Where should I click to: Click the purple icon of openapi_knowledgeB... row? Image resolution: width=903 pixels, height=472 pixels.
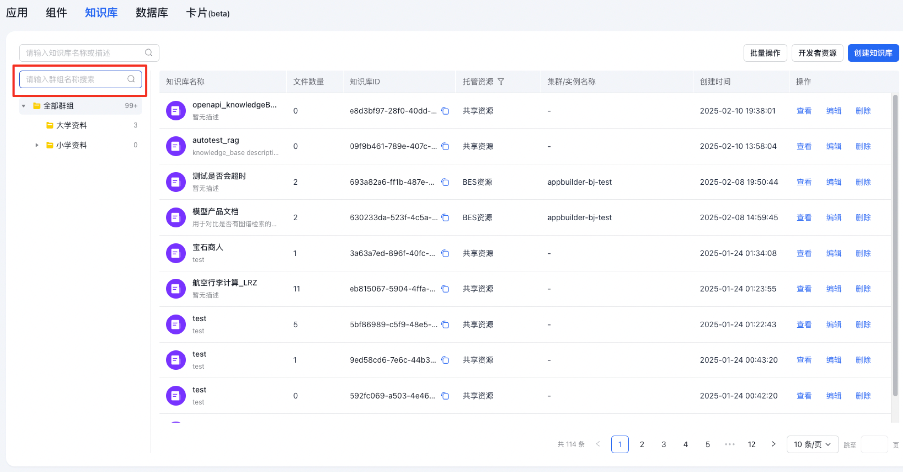176,111
